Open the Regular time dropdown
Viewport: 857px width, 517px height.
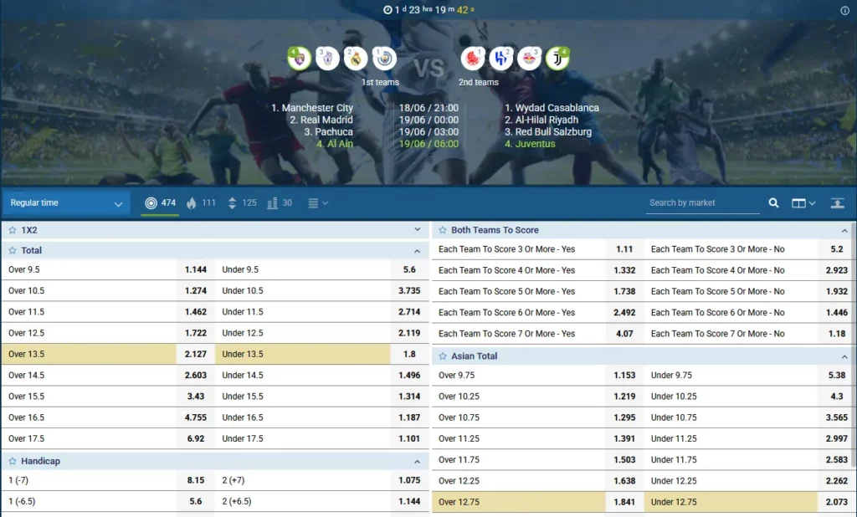pyautogui.click(x=66, y=203)
